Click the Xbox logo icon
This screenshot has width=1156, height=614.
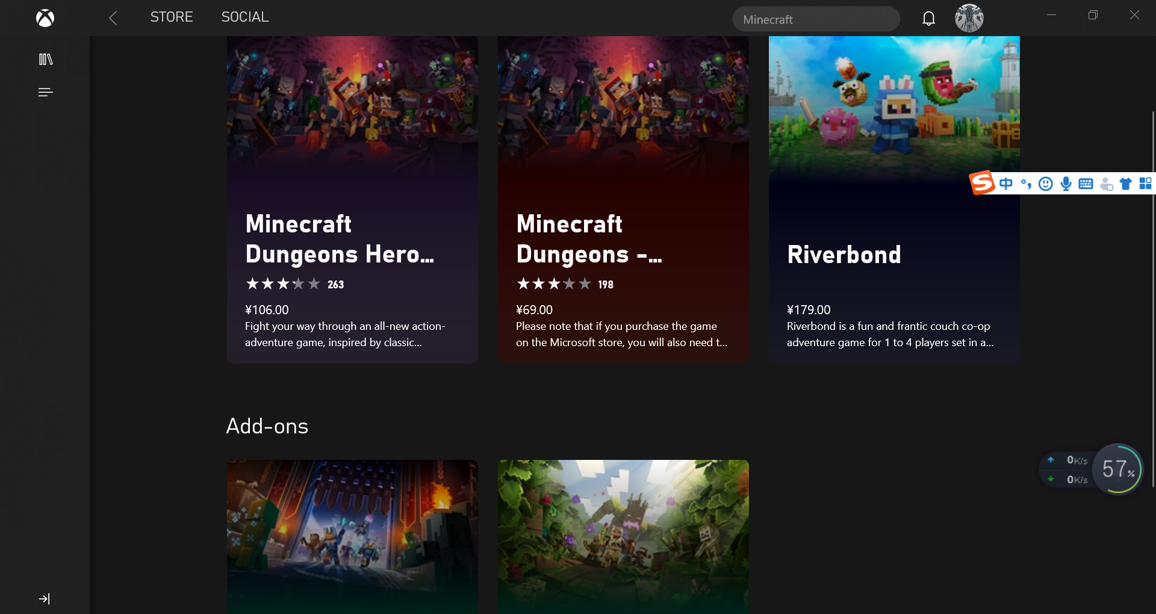[45, 18]
